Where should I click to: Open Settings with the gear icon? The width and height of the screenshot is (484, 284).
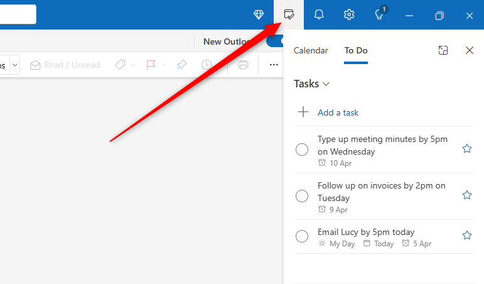click(349, 14)
